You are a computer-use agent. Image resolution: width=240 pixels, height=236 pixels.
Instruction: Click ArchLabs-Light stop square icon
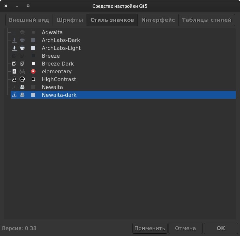pos(33,48)
